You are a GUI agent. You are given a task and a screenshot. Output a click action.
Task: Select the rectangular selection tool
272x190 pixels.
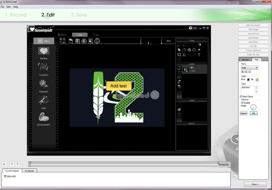tap(189, 45)
